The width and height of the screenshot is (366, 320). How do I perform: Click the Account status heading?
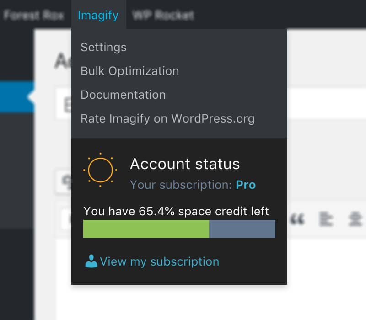pyautogui.click(x=185, y=164)
